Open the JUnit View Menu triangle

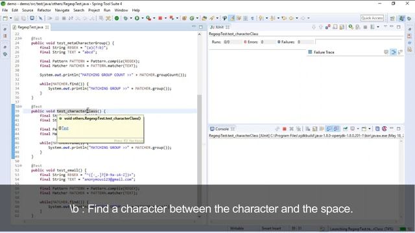pos(385,27)
